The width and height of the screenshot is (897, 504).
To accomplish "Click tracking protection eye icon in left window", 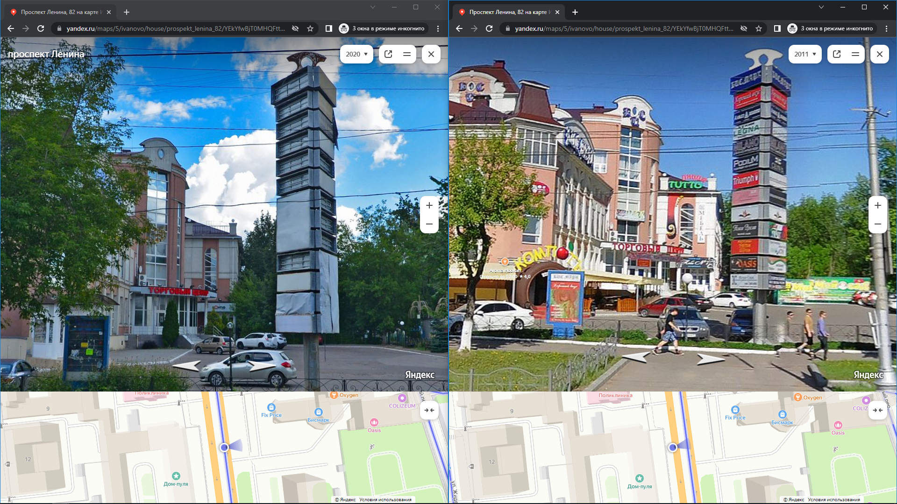I will tap(295, 28).
